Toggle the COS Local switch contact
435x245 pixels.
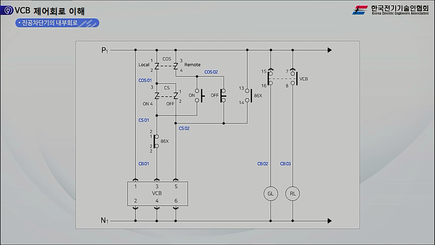coord(157,66)
